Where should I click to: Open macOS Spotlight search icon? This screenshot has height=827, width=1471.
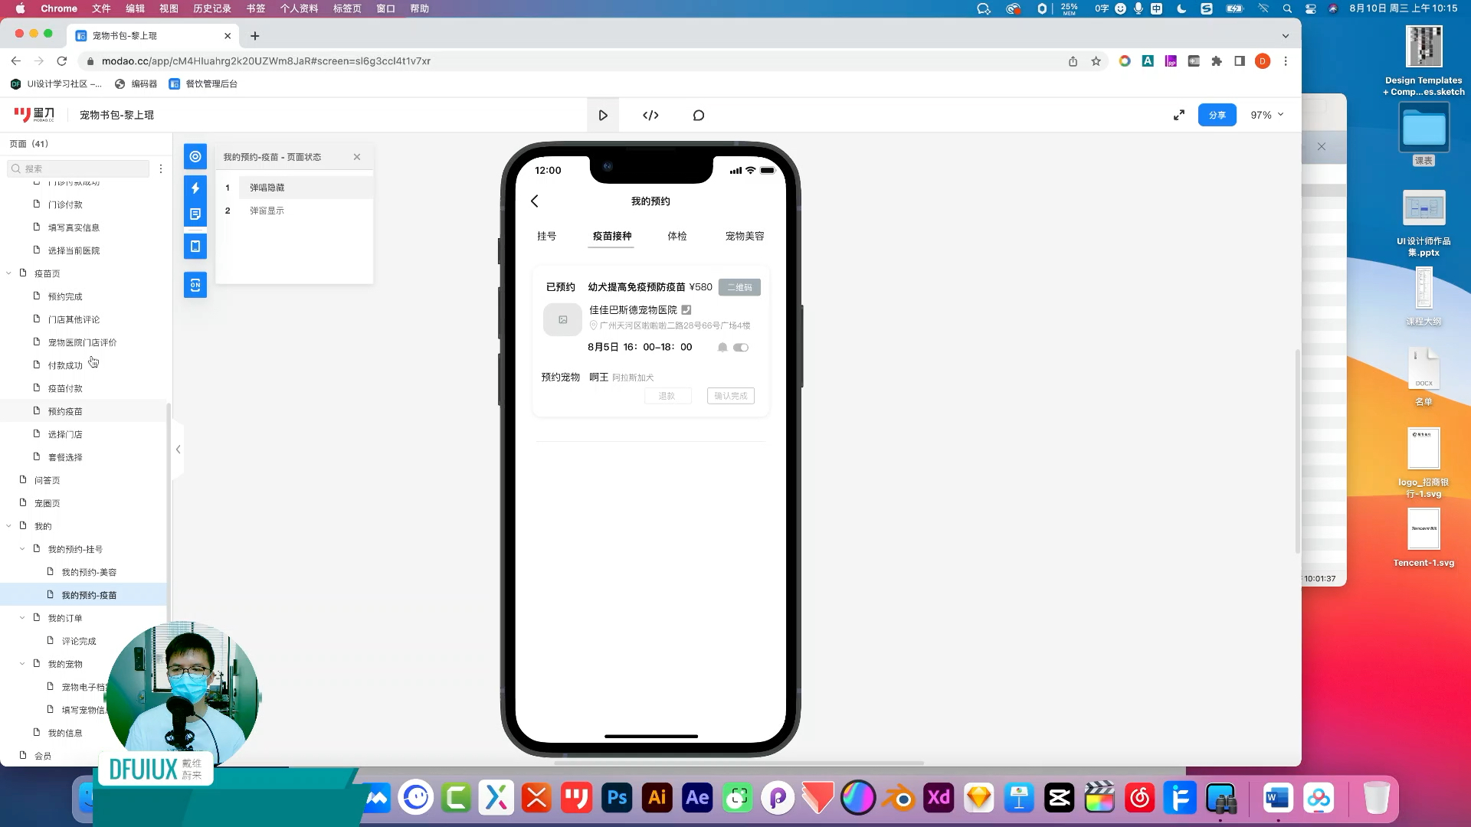tap(1287, 8)
